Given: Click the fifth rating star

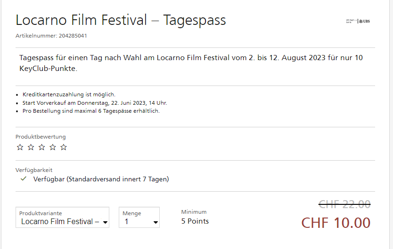Looking at the screenshot, I should tap(64, 147).
